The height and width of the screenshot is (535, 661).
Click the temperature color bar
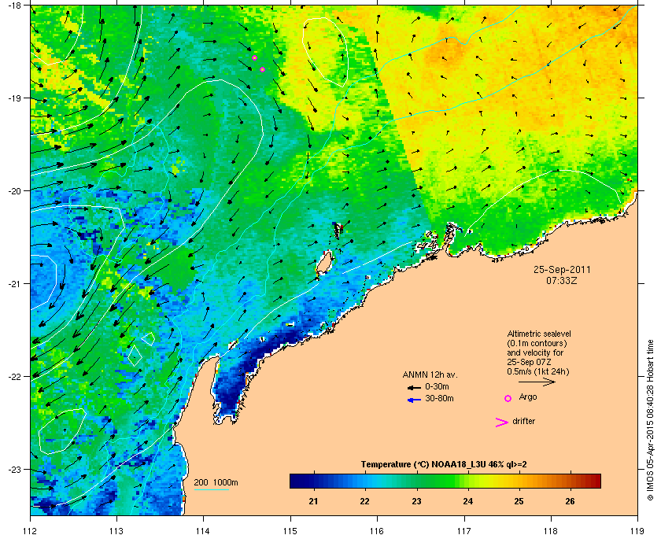point(445,481)
